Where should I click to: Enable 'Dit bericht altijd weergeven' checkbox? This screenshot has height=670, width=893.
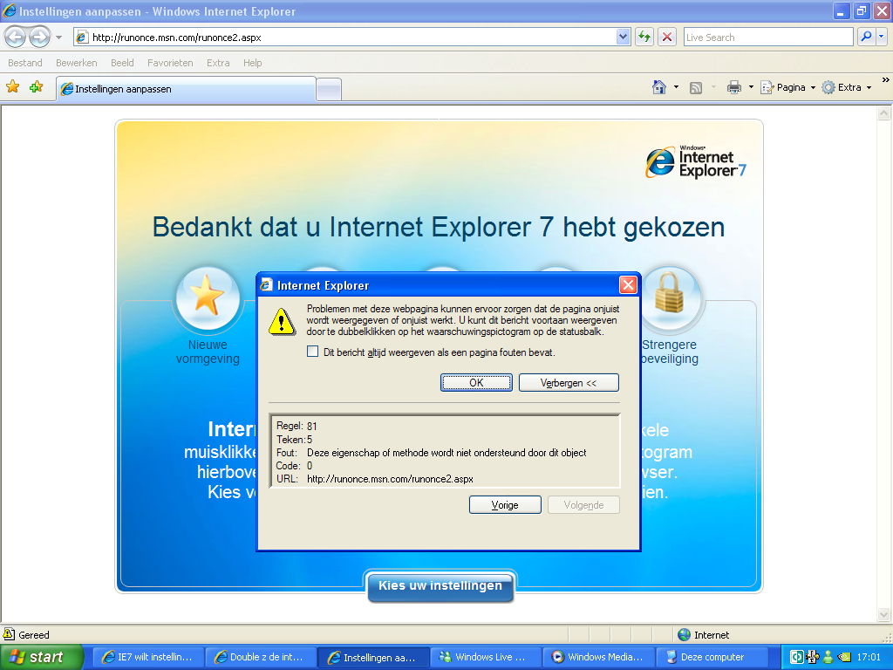click(313, 352)
